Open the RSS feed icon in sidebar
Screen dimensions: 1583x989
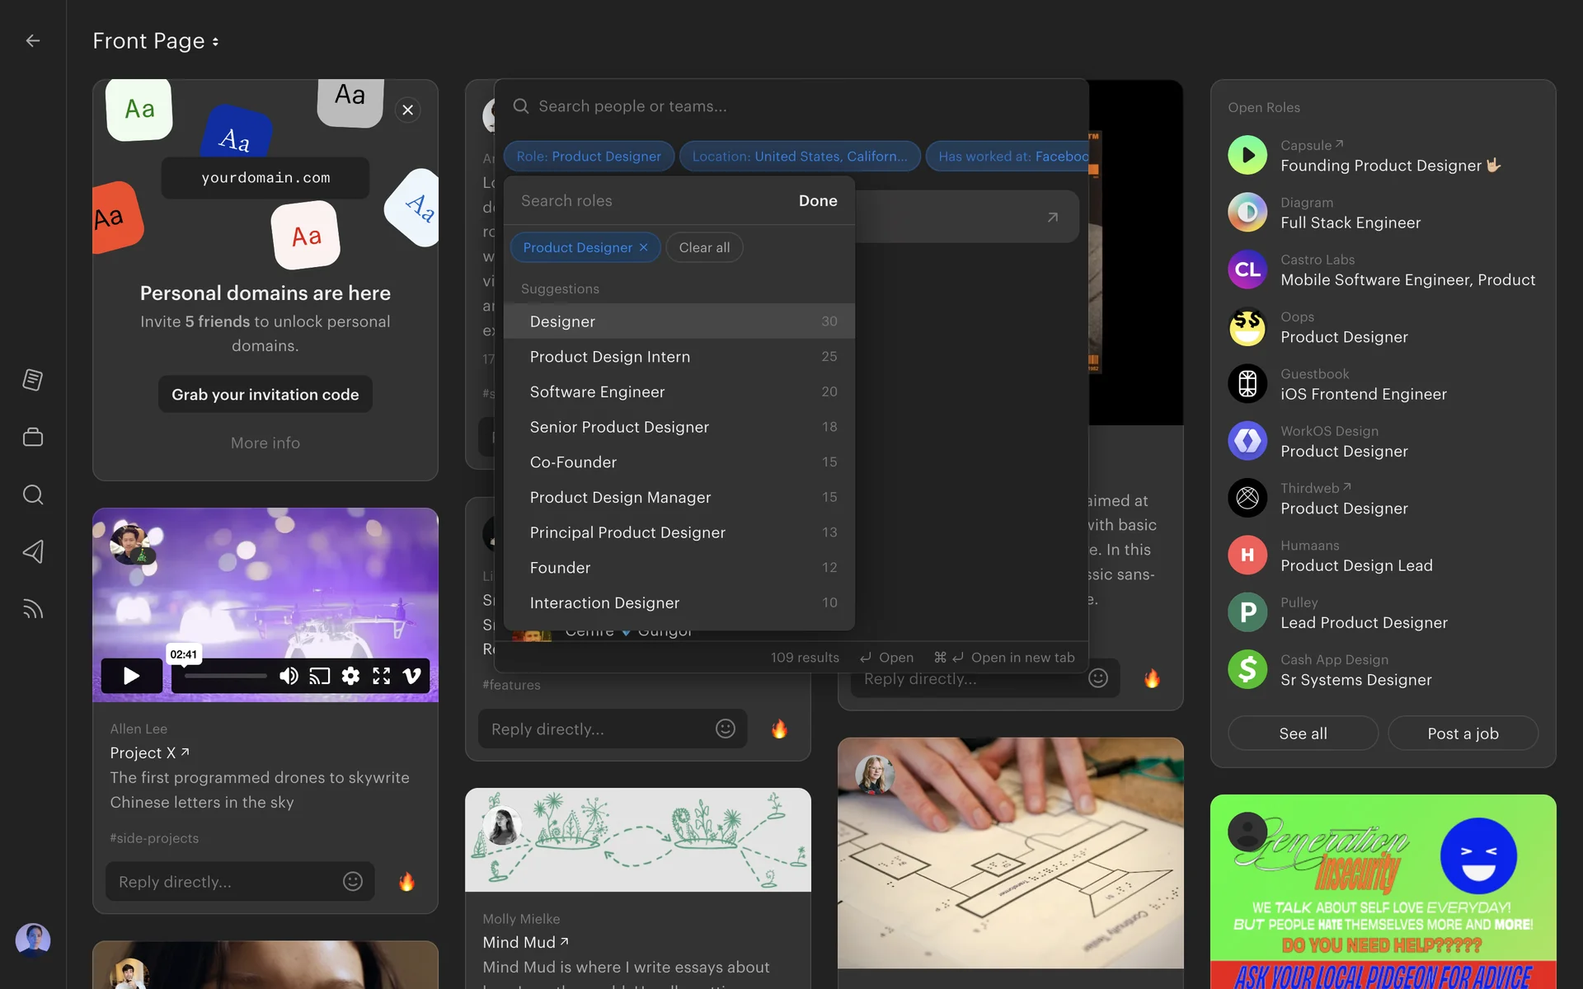[x=33, y=609]
